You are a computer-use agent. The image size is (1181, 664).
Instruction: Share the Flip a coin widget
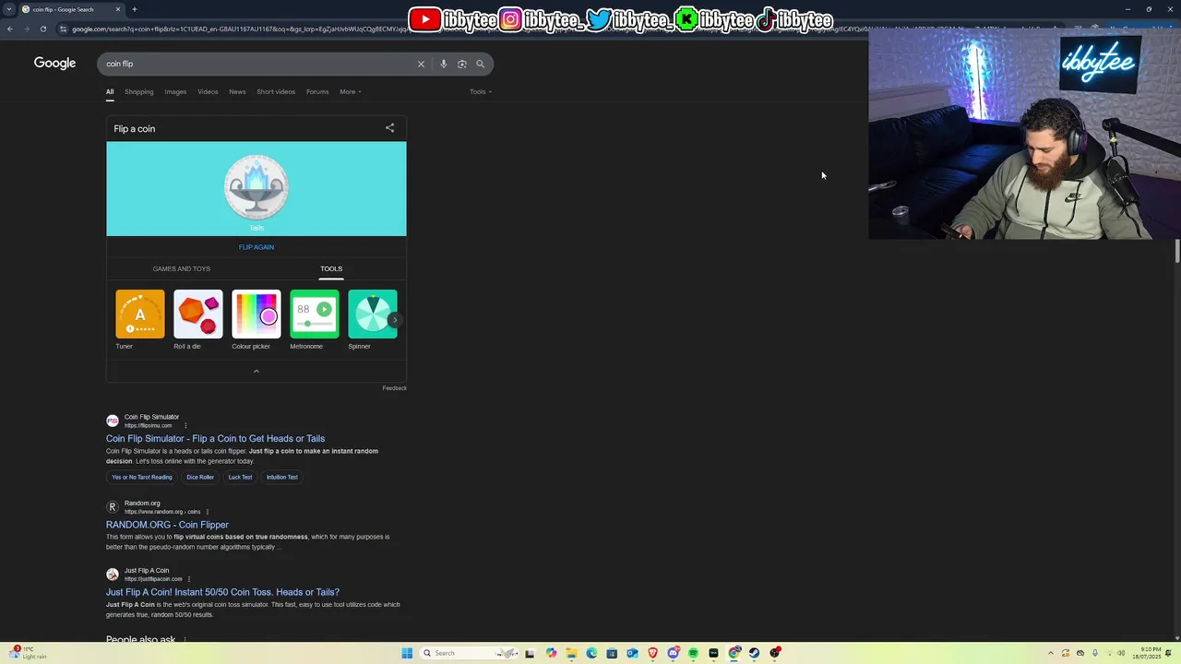pos(389,128)
